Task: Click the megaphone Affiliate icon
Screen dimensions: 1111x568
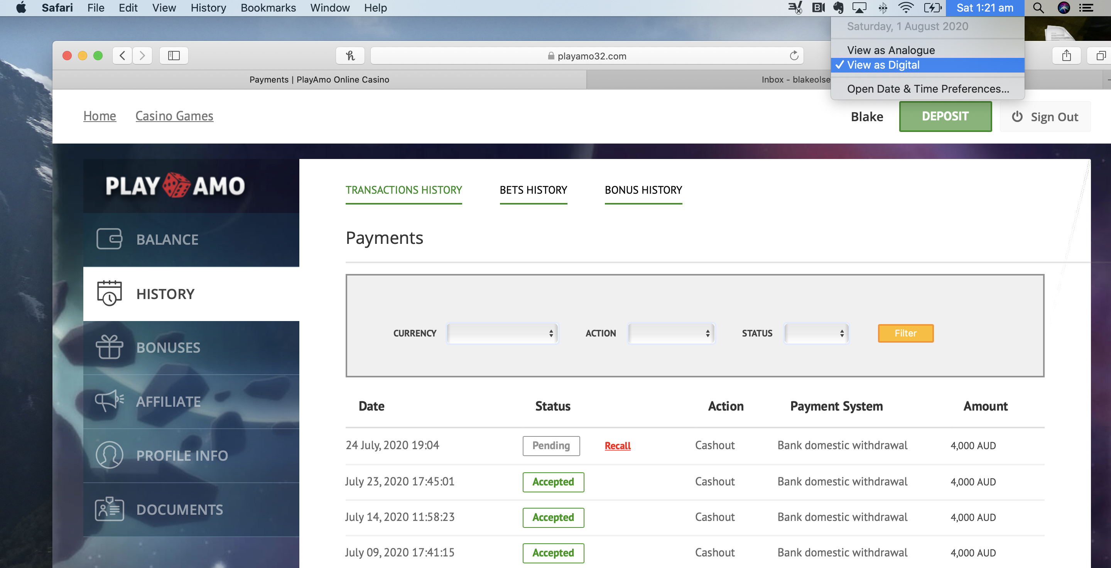Action: coord(109,401)
